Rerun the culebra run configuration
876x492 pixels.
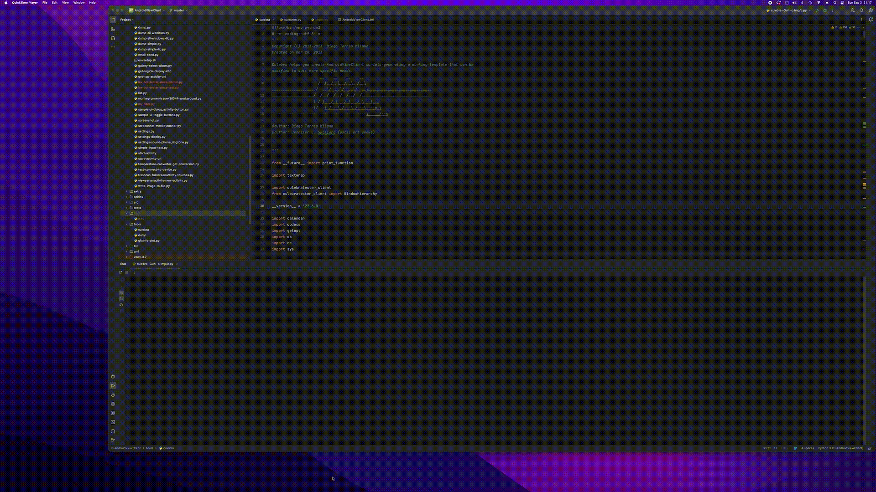pos(120,272)
